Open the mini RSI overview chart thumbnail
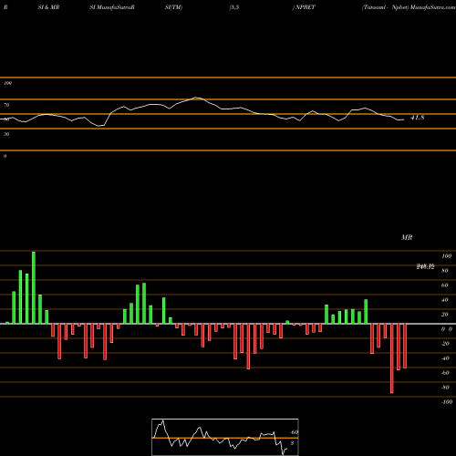Screen dimensions: 456x456 (x=225, y=437)
